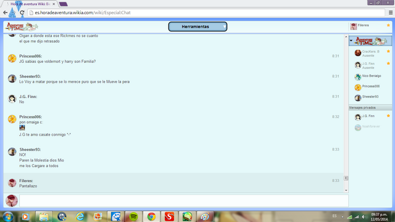
Task: Open the Herramientas dropdown menu
Action: [x=197, y=27]
